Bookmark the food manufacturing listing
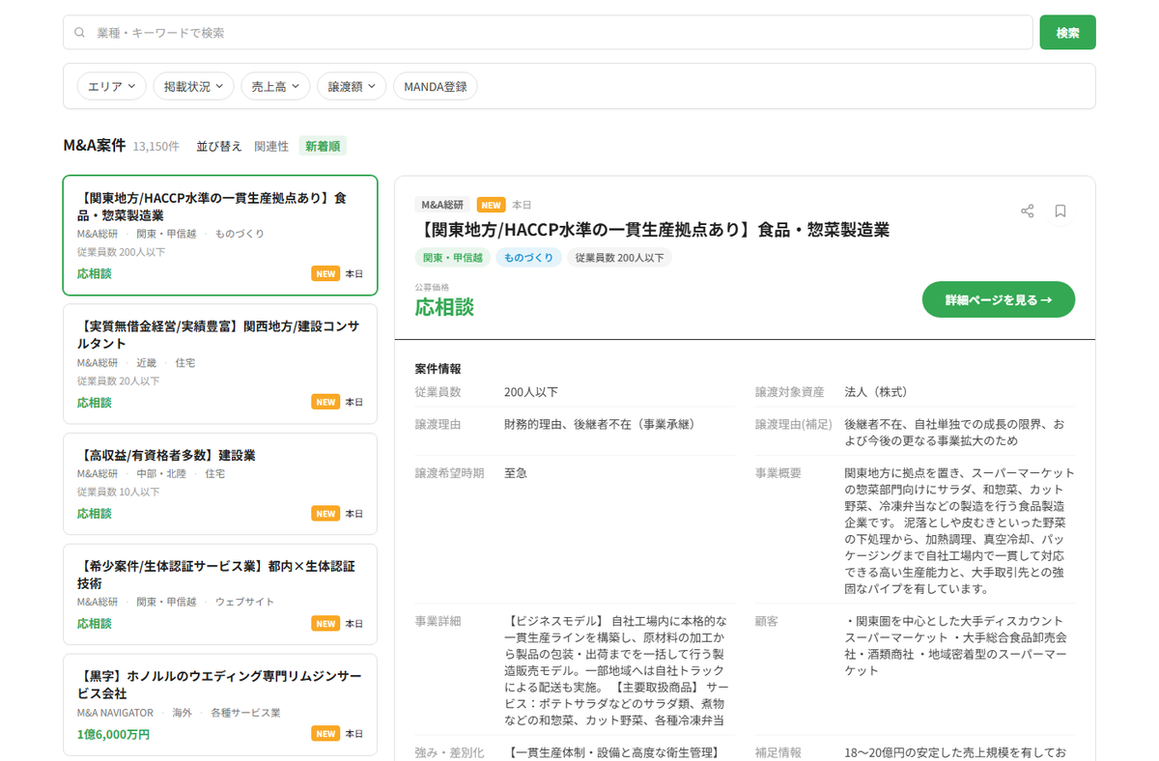 point(1060,211)
